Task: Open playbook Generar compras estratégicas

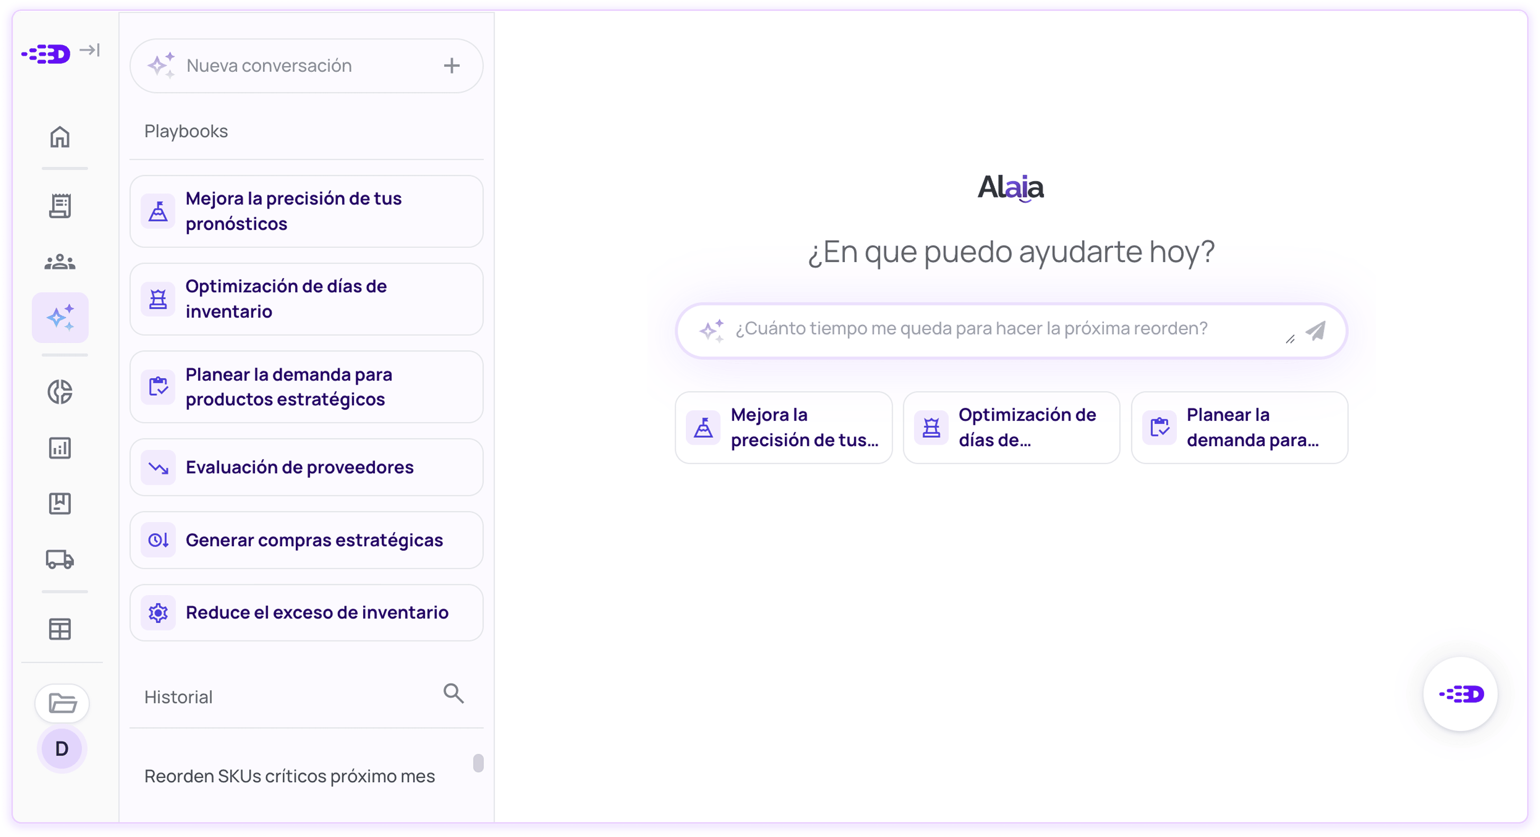Action: coord(306,540)
